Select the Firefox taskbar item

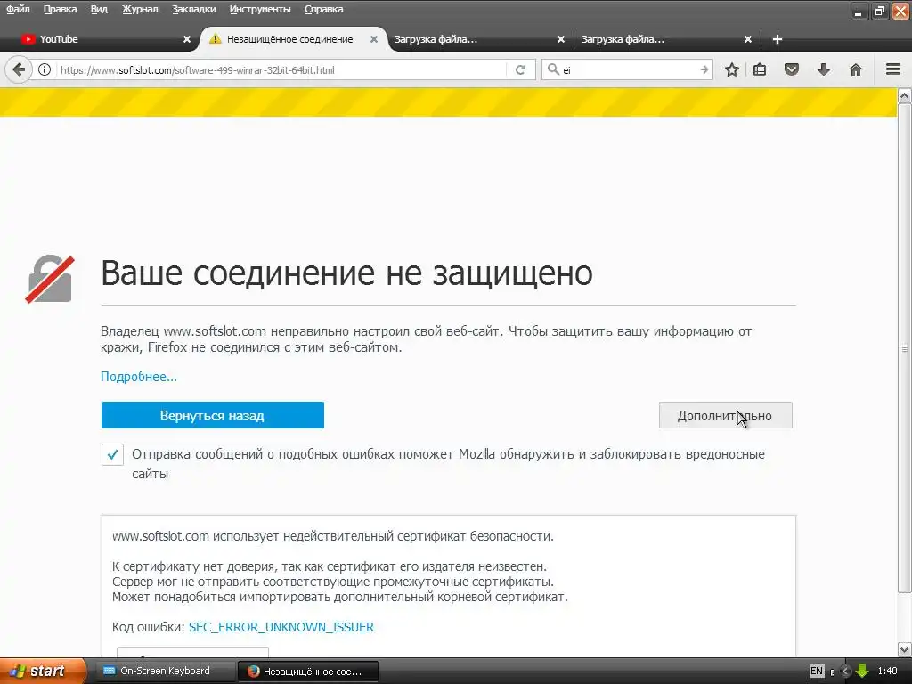(x=308, y=672)
